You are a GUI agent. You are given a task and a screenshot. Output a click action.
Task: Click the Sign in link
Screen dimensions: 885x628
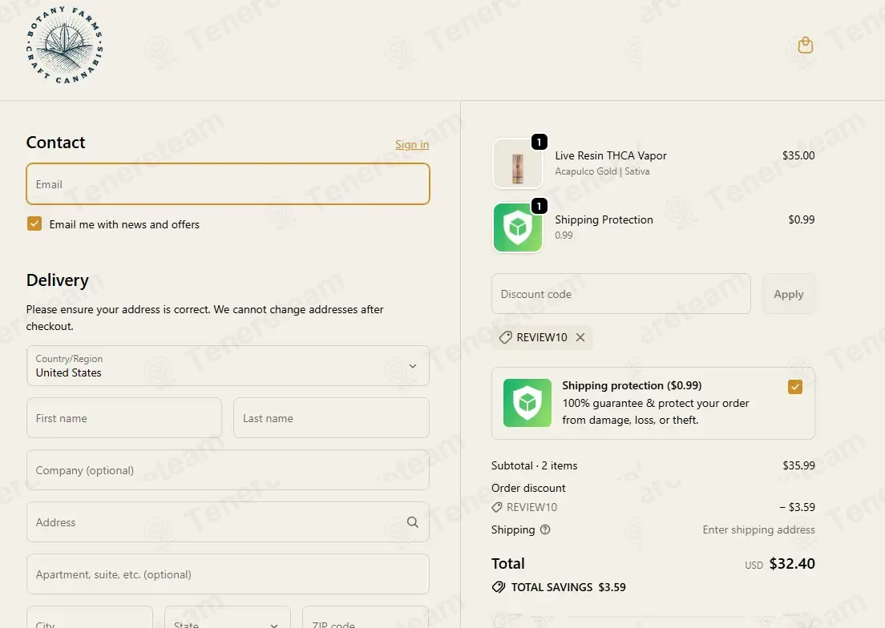tap(412, 144)
